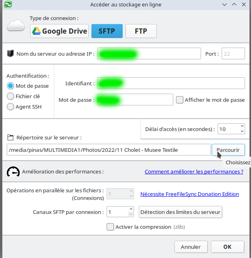Click the server icon beside server name label

click(10, 54)
